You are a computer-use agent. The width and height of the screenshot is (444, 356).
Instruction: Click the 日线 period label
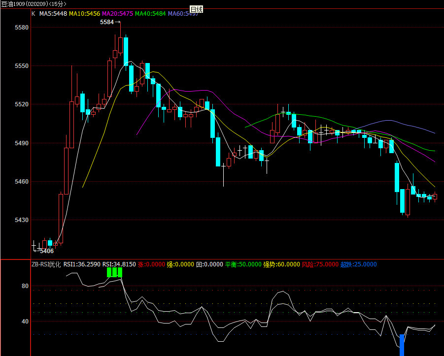tap(196, 9)
